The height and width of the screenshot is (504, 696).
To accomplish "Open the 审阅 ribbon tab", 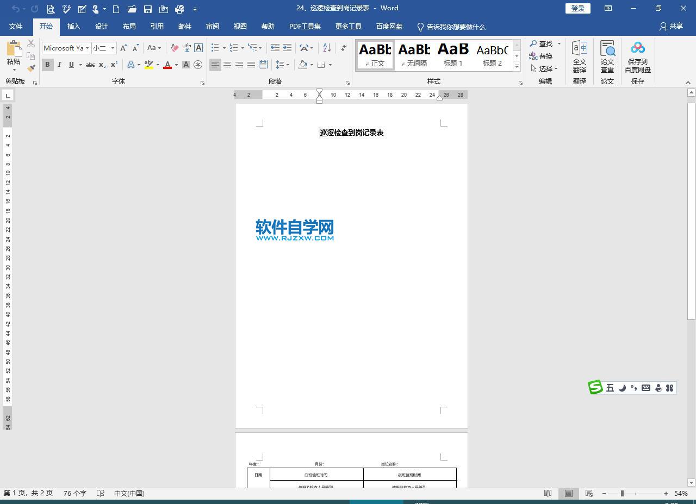I will pyautogui.click(x=212, y=26).
